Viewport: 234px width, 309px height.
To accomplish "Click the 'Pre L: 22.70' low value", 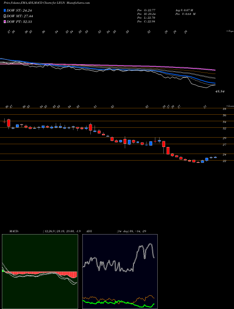I will click(146, 18).
